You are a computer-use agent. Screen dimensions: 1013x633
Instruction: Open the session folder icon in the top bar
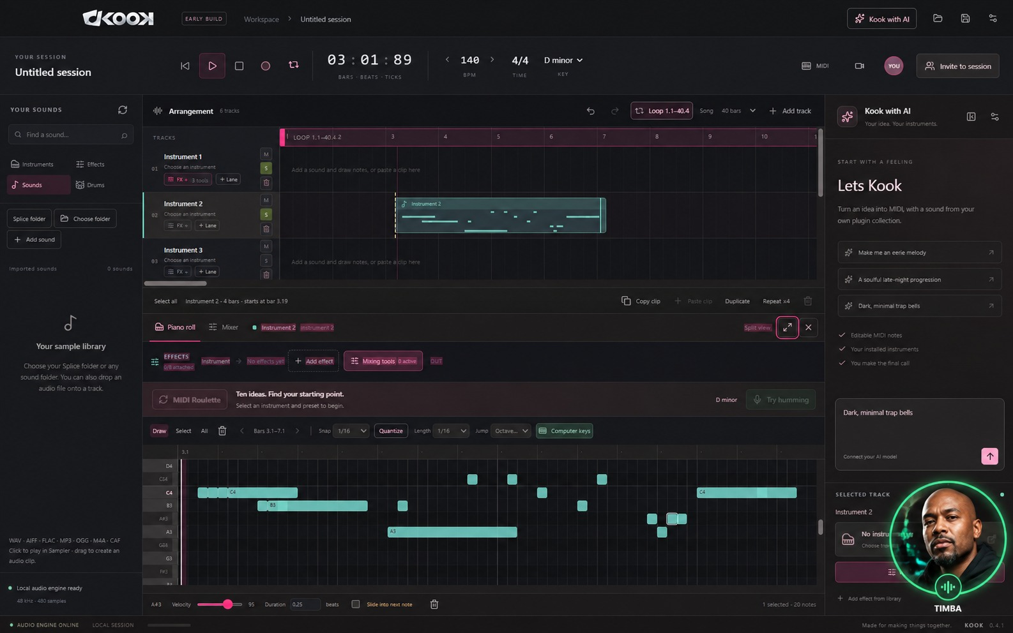(x=938, y=19)
